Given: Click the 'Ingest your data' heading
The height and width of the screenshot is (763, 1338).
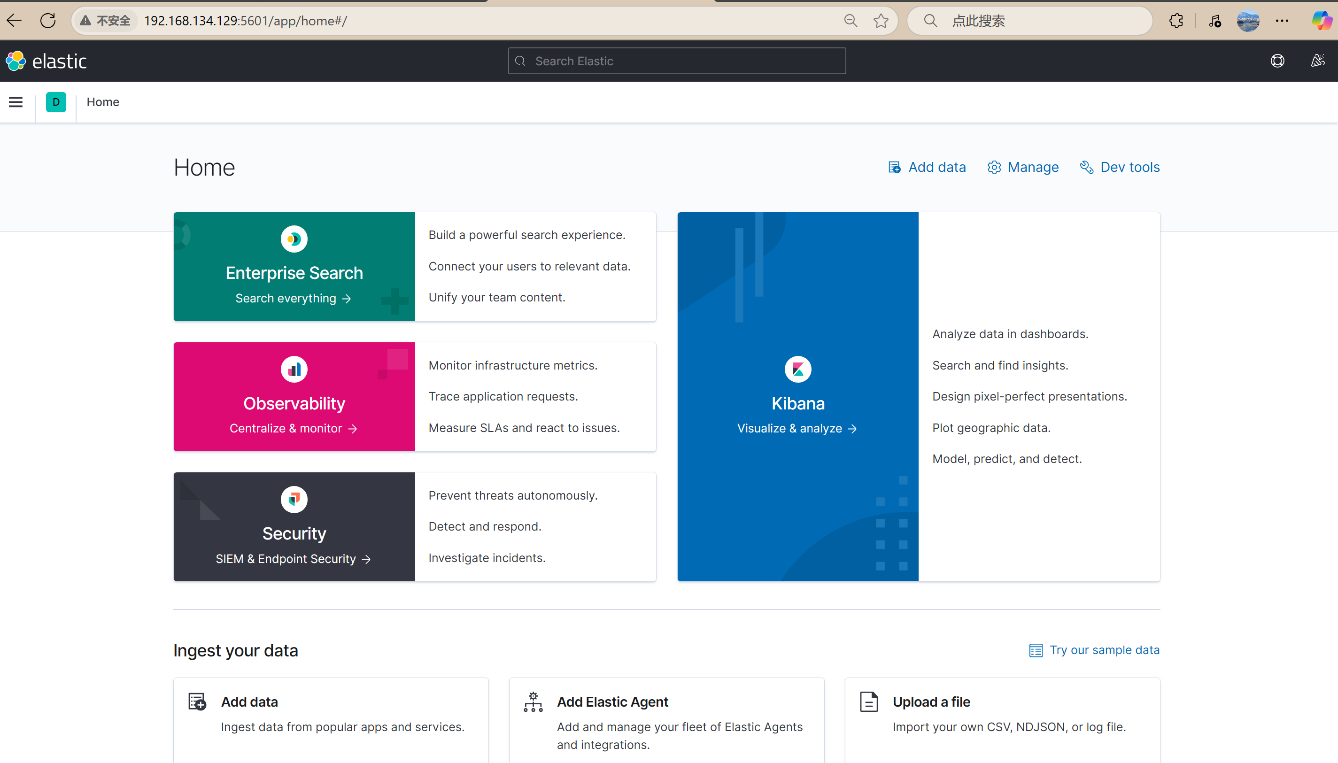Looking at the screenshot, I should pos(235,650).
